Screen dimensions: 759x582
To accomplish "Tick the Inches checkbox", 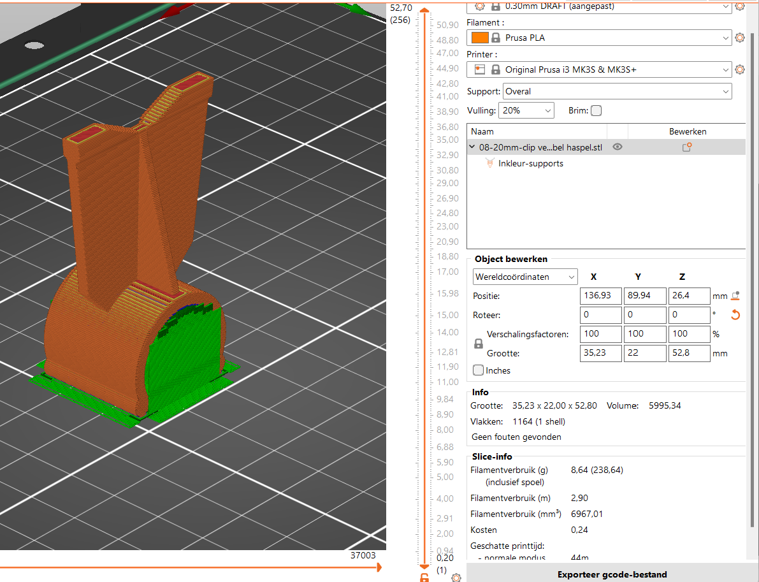I will [479, 370].
